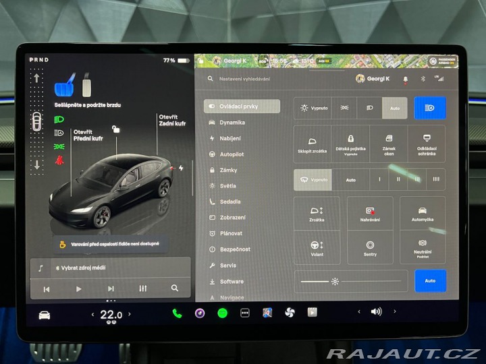Launch the Spotify app
The width and height of the screenshot is (486, 364).
pyautogui.click(x=223, y=313)
